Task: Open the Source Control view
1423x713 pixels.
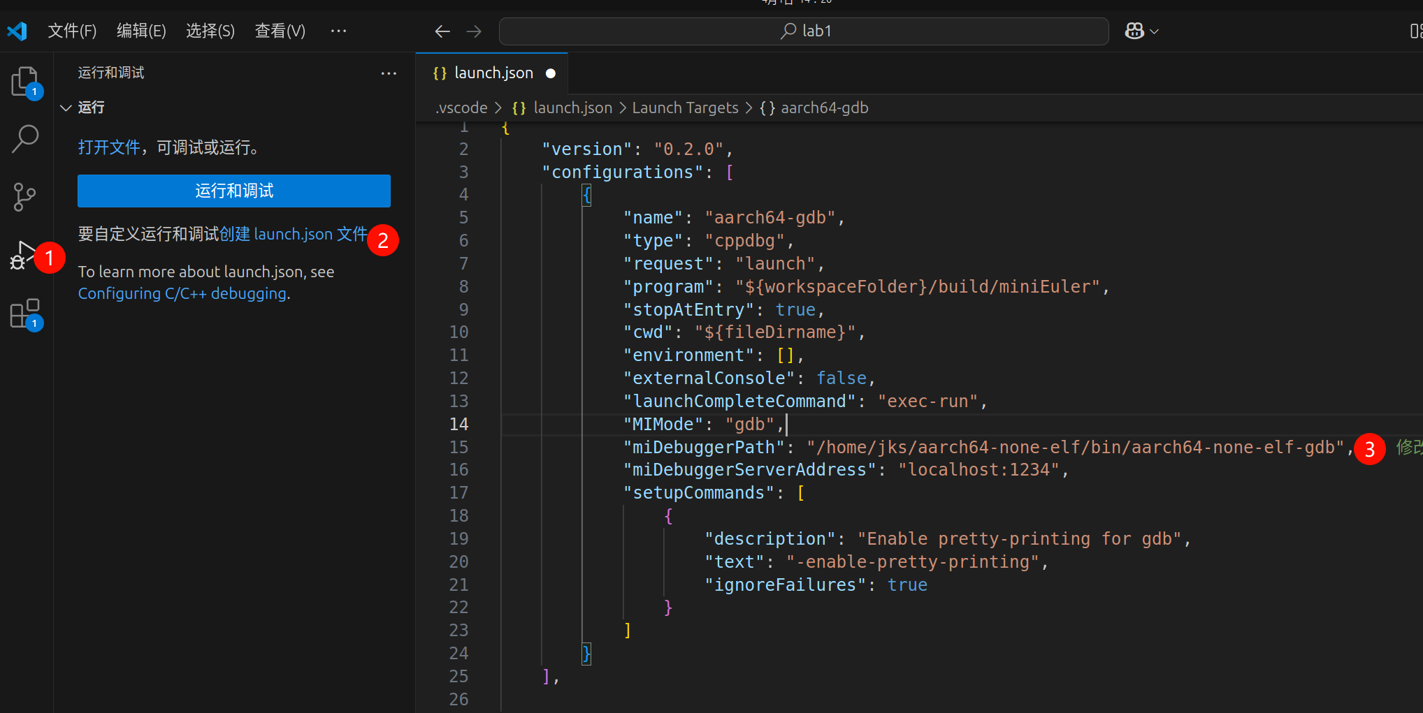Action: coord(25,196)
